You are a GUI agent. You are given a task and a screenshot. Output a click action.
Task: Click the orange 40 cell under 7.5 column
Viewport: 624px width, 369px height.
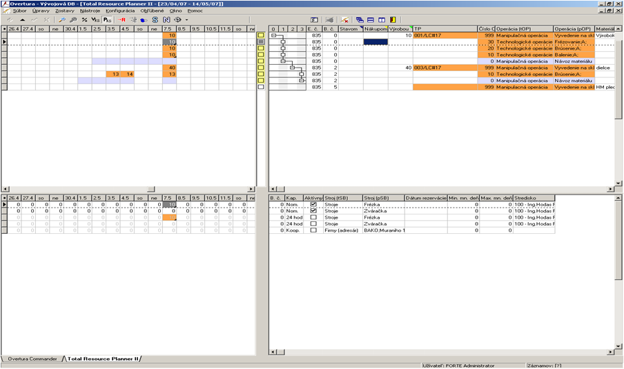pyautogui.click(x=170, y=68)
